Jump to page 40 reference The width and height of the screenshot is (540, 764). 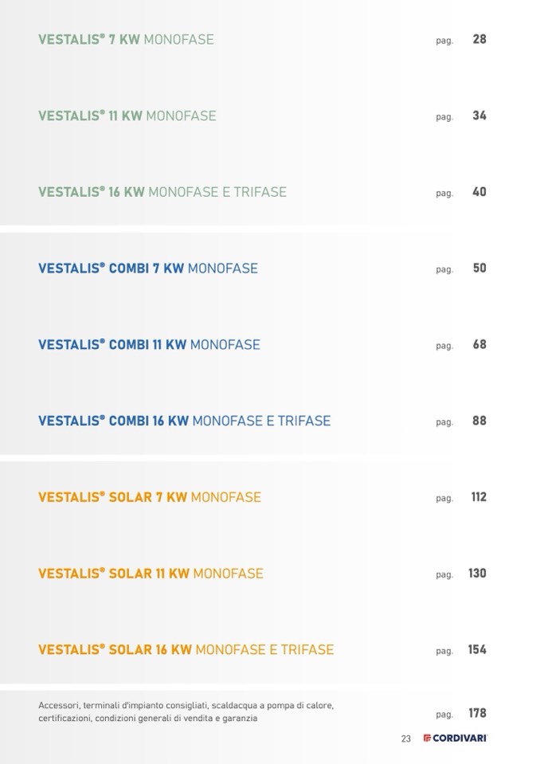479,192
